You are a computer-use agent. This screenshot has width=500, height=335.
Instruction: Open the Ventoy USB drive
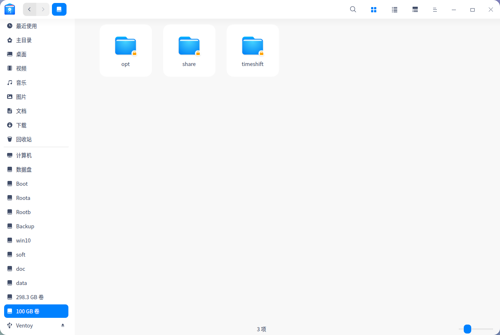[36, 326]
